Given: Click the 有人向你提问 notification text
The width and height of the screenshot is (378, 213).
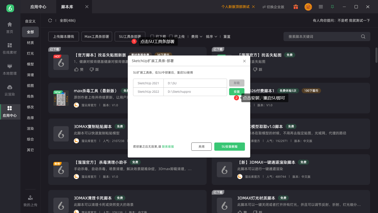Looking at the screenshot, I should 341,20.
